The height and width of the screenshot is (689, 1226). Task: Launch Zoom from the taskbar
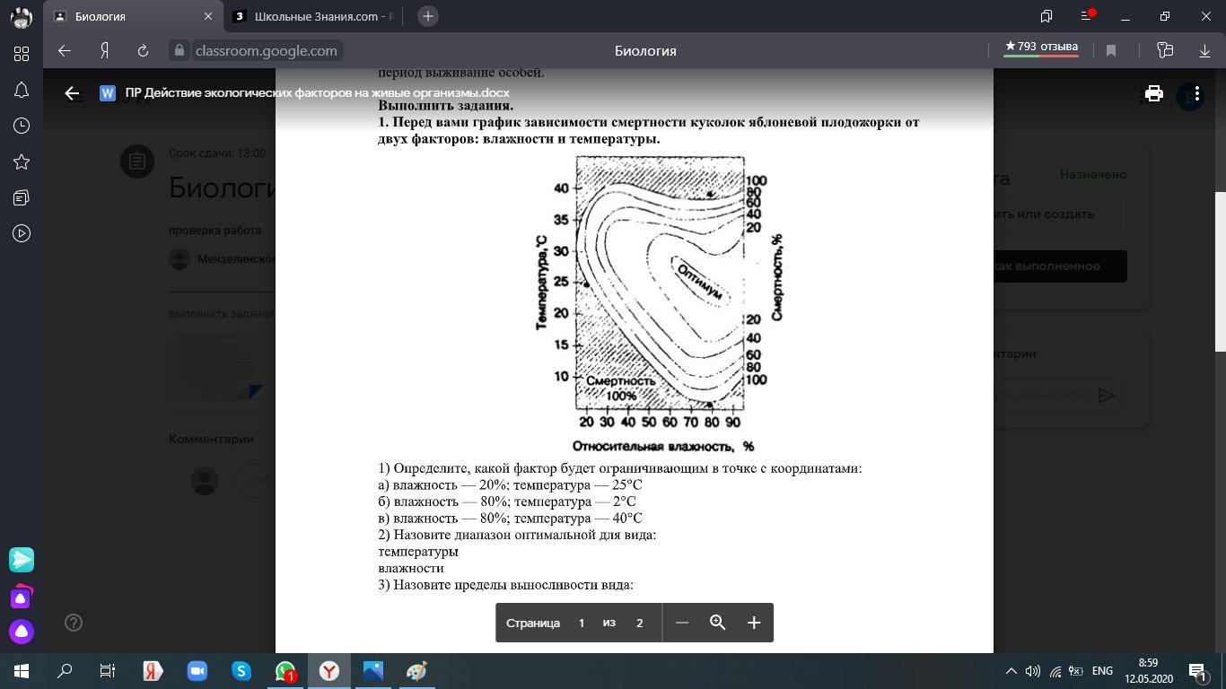pos(197,671)
